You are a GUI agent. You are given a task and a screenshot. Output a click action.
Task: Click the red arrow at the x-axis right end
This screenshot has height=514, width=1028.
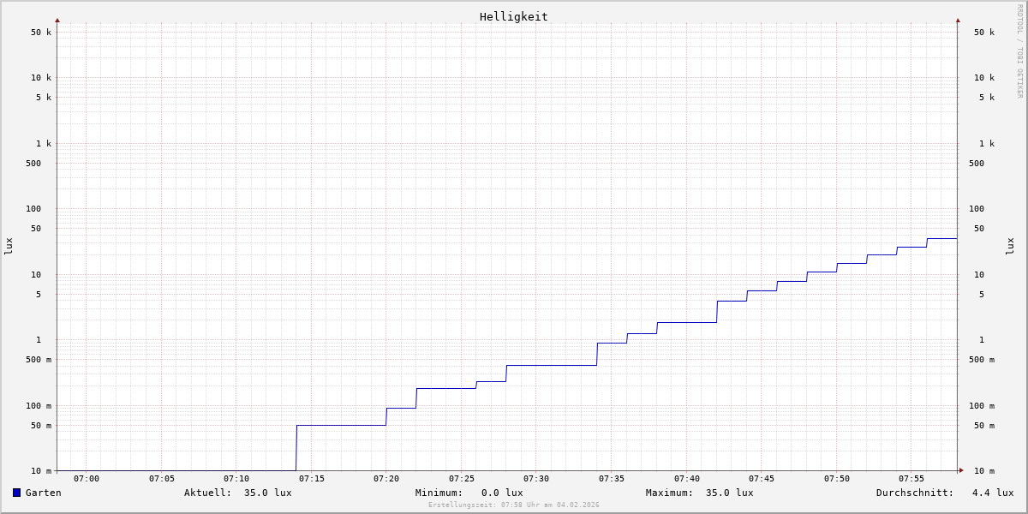(x=961, y=470)
